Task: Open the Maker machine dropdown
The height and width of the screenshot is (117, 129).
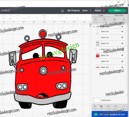Action: pos(100,11)
